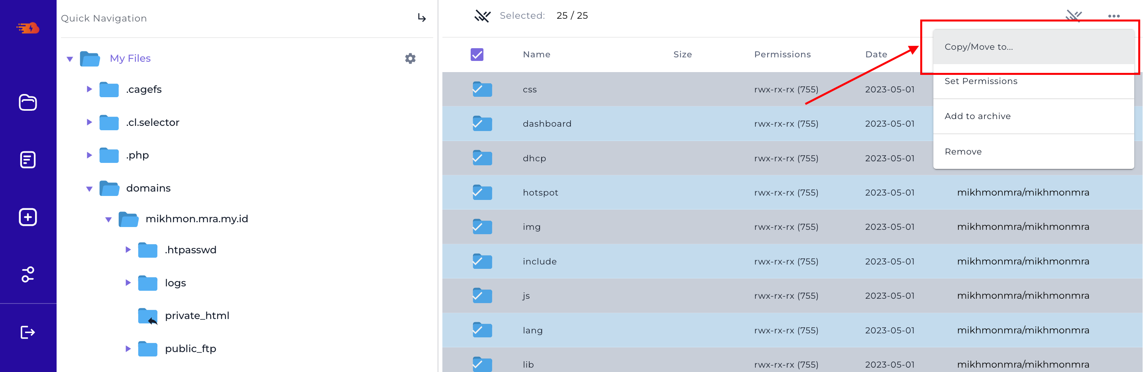The width and height of the screenshot is (1147, 372).
Task: Click the deselect icon near the more menu
Action: (x=1074, y=16)
